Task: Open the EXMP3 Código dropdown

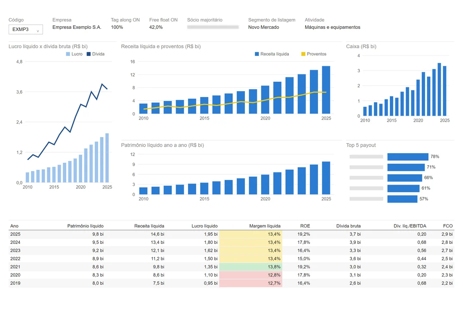Action: (x=26, y=30)
